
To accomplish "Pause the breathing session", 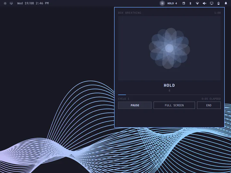I will tap(135, 105).
